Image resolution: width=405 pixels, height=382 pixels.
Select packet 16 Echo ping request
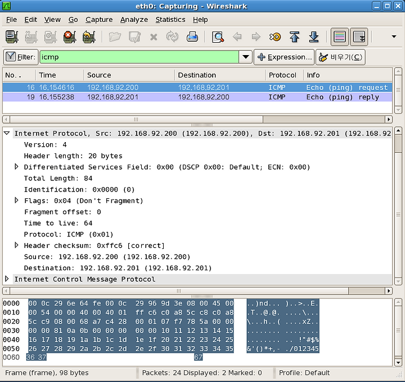click(197, 88)
